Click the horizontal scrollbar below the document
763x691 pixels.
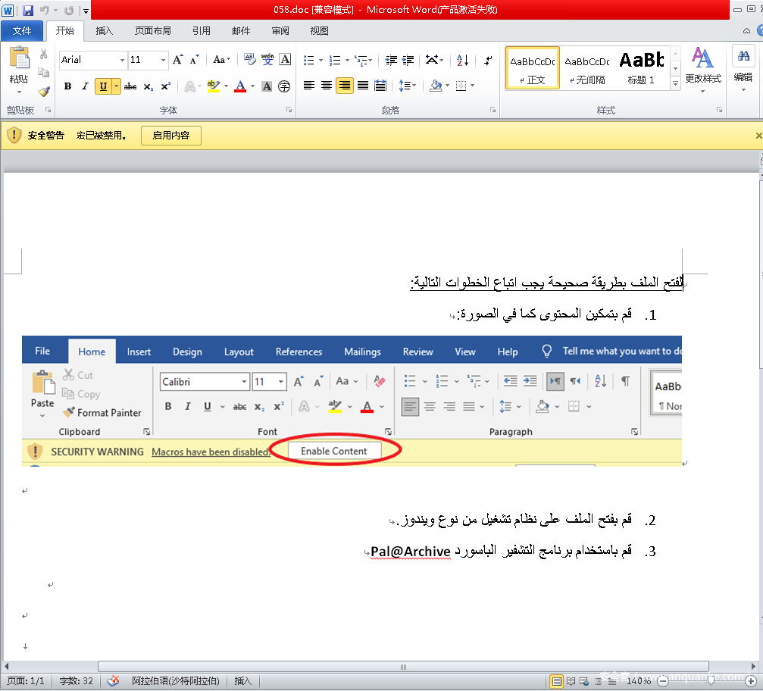pos(403,667)
